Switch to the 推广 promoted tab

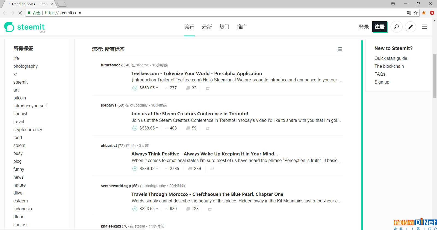point(242,27)
